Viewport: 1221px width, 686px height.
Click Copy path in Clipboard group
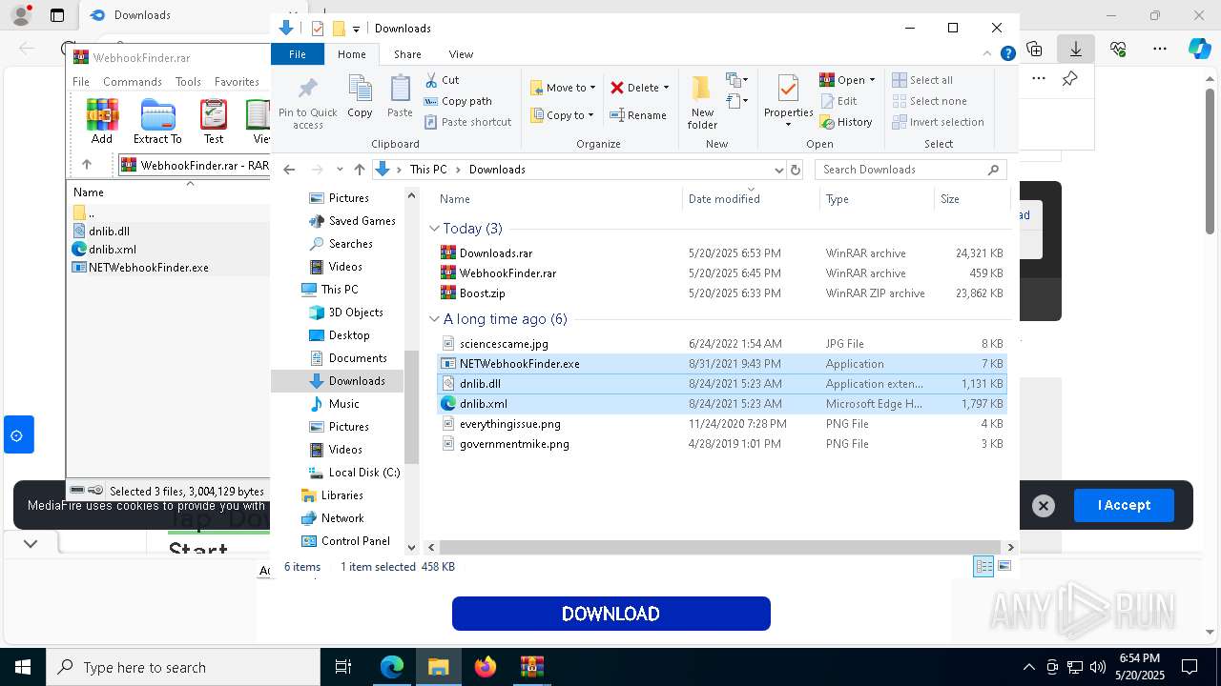(458, 101)
